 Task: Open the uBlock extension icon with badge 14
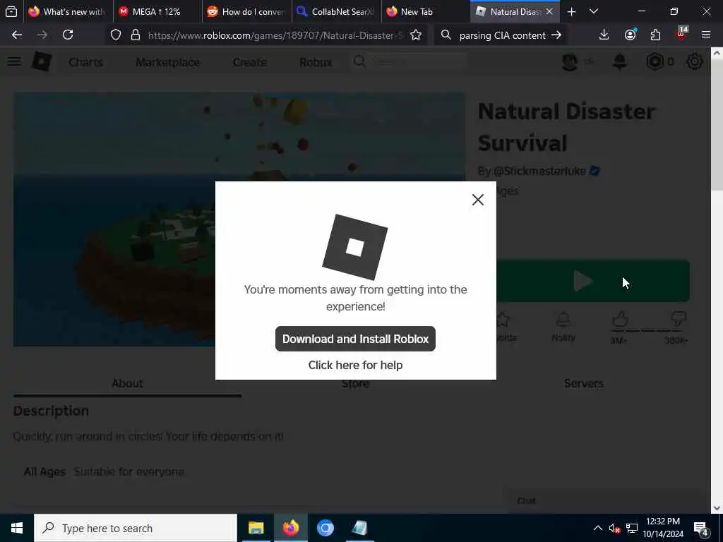(x=681, y=34)
